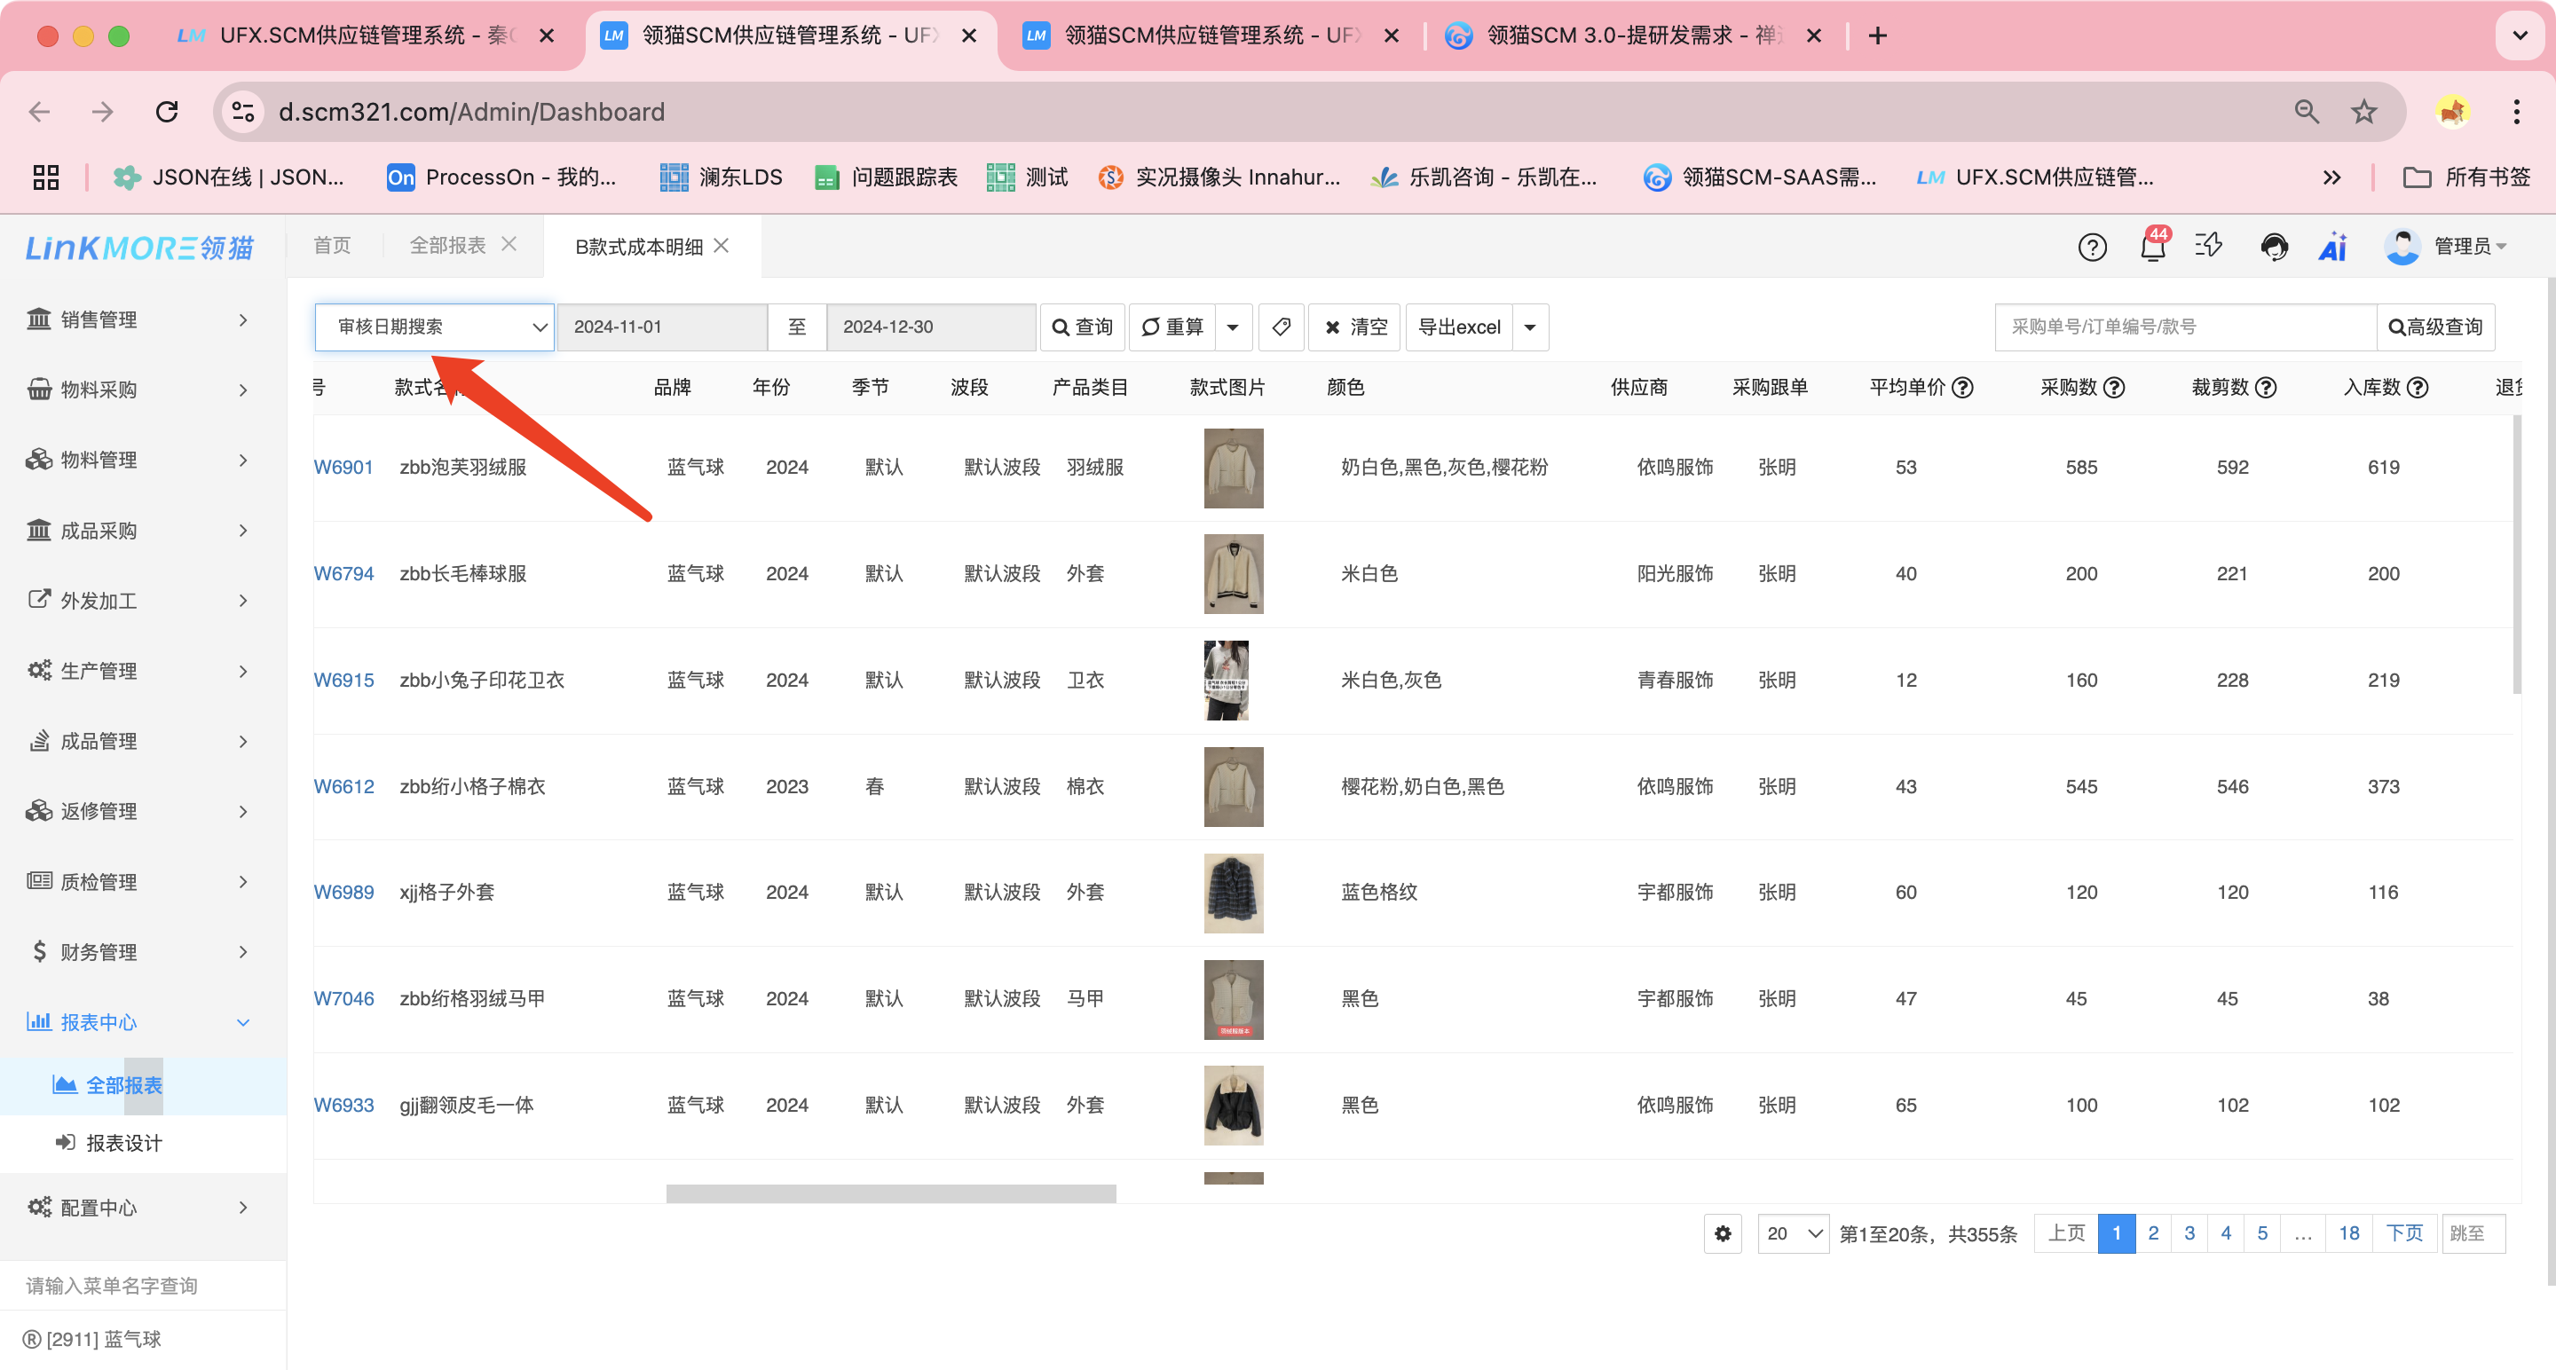
Task: Change page size dropdown showing 20
Action: coord(1793,1233)
